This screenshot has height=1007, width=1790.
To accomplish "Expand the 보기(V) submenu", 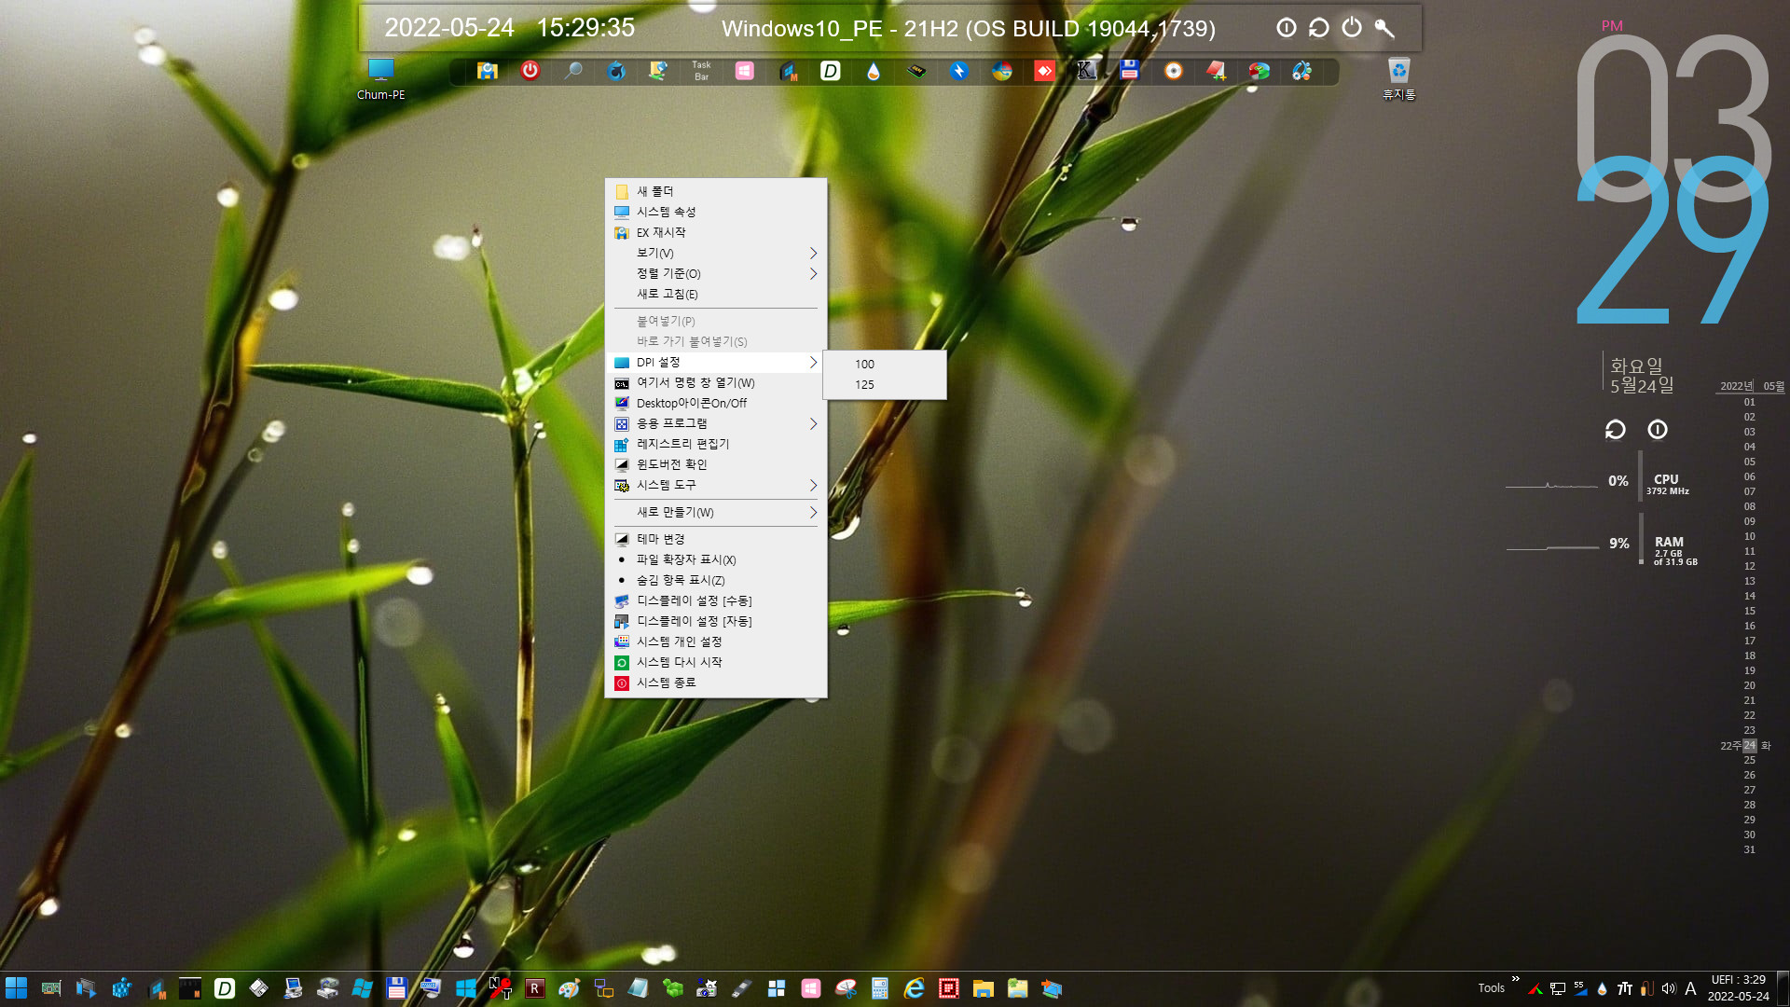I will point(716,253).
